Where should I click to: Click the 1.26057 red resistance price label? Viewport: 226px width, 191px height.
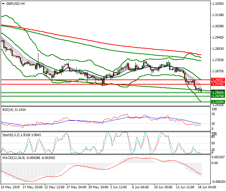pyautogui.click(x=218, y=80)
